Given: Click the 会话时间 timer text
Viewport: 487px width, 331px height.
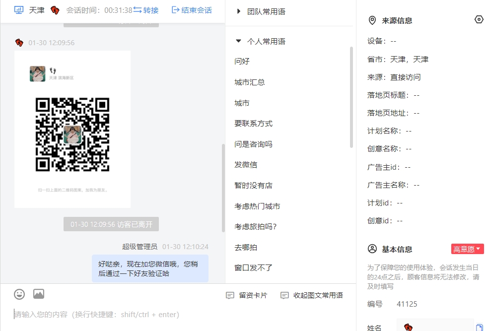Looking at the screenshot, I should pyautogui.click(x=99, y=10).
